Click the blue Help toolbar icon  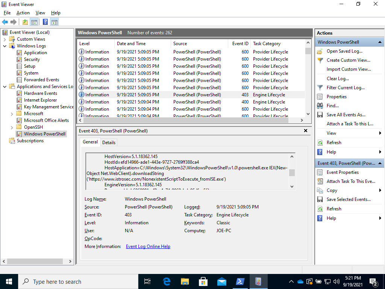point(45,22)
